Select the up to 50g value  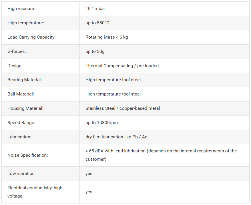pos(95,51)
